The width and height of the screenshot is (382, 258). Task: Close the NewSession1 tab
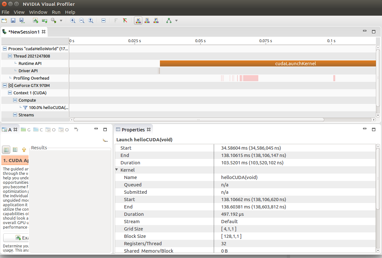44,32
